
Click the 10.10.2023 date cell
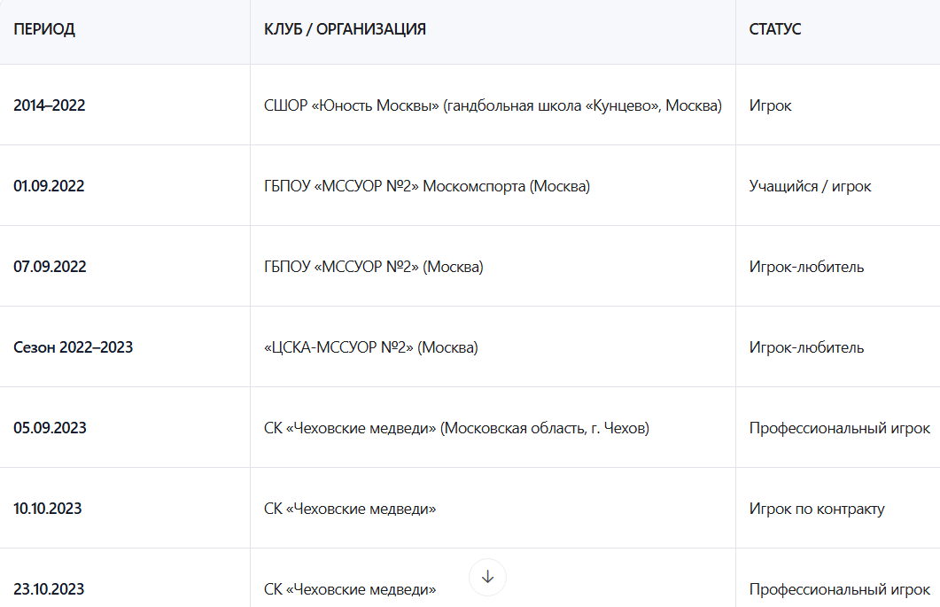point(48,509)
